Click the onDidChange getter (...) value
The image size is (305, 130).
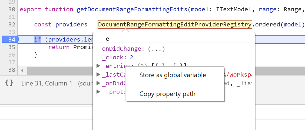coord(156,49)
